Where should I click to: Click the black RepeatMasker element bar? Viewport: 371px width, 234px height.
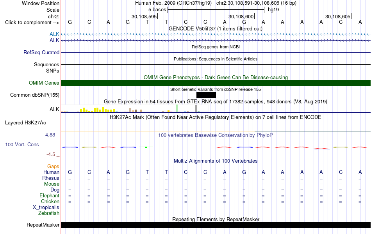click(216, 225)
